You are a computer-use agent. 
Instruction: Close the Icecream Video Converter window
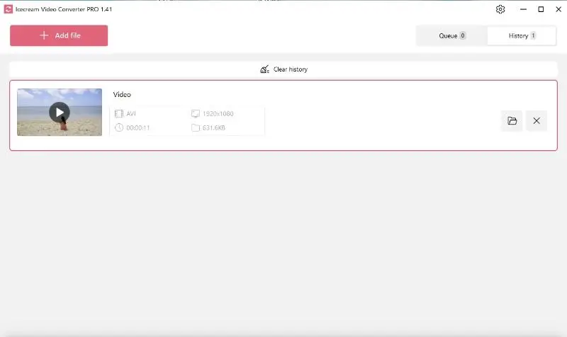point(558,9)
